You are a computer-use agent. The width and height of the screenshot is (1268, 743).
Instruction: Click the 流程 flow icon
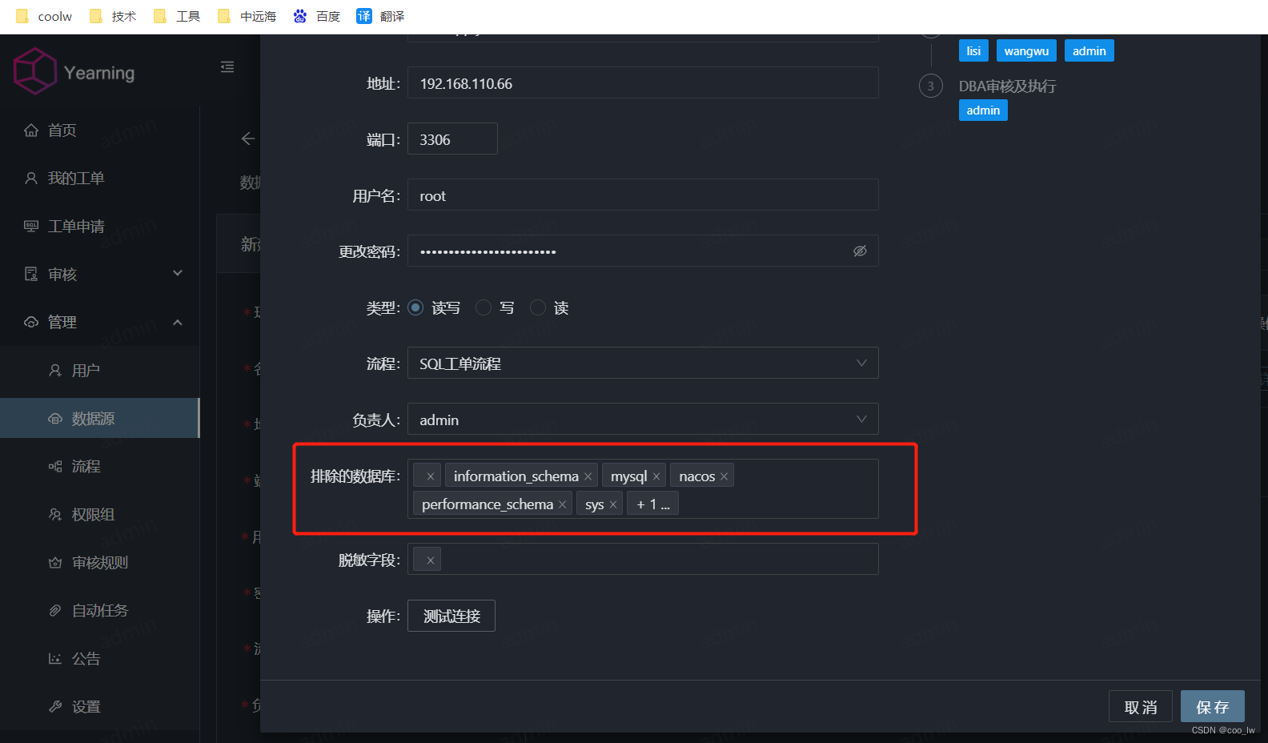coord(55,466)
